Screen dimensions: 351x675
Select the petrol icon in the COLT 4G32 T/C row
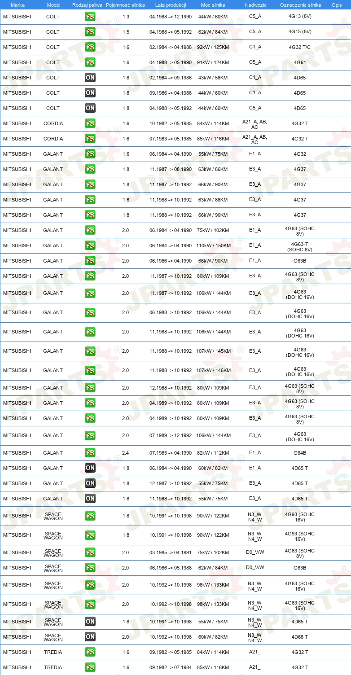[90, 47]
